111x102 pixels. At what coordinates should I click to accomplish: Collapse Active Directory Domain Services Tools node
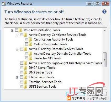point(17,49)
